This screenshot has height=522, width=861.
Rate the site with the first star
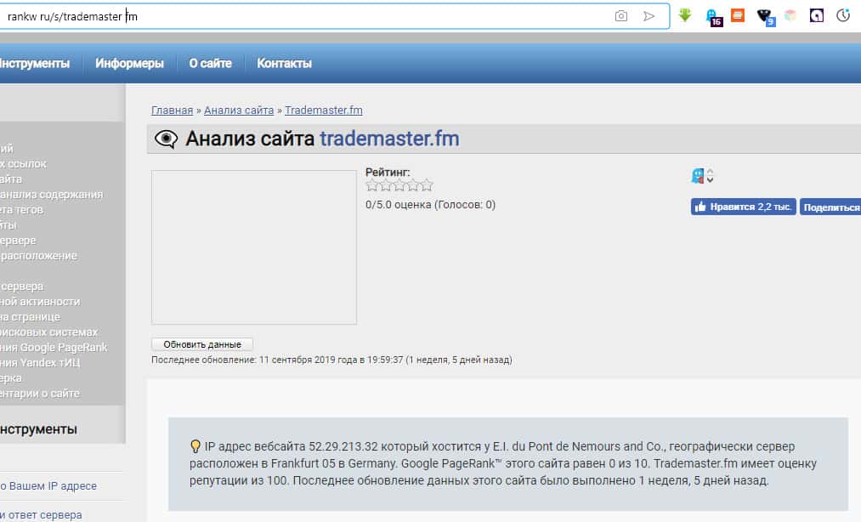point(372,185)
